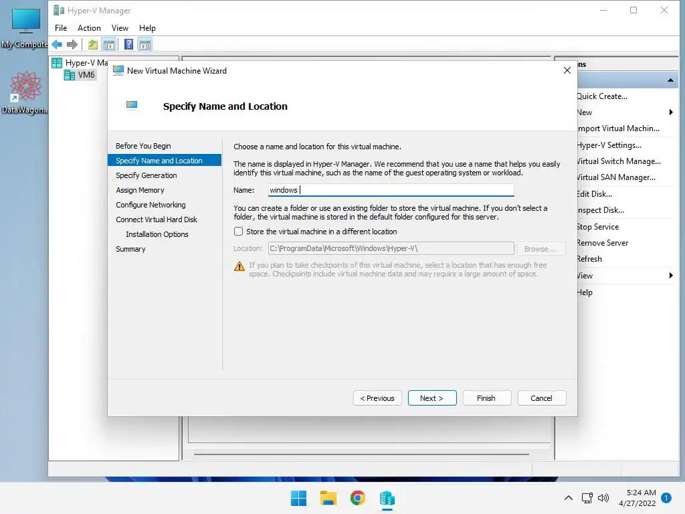This screenshot has width=685, height=514.
Task: Open the notification badge in the taskbar
Action: tap(666, 498)
